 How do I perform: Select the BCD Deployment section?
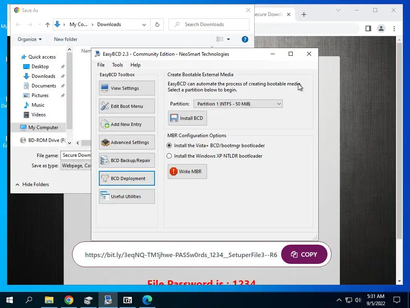click(127, 178)
